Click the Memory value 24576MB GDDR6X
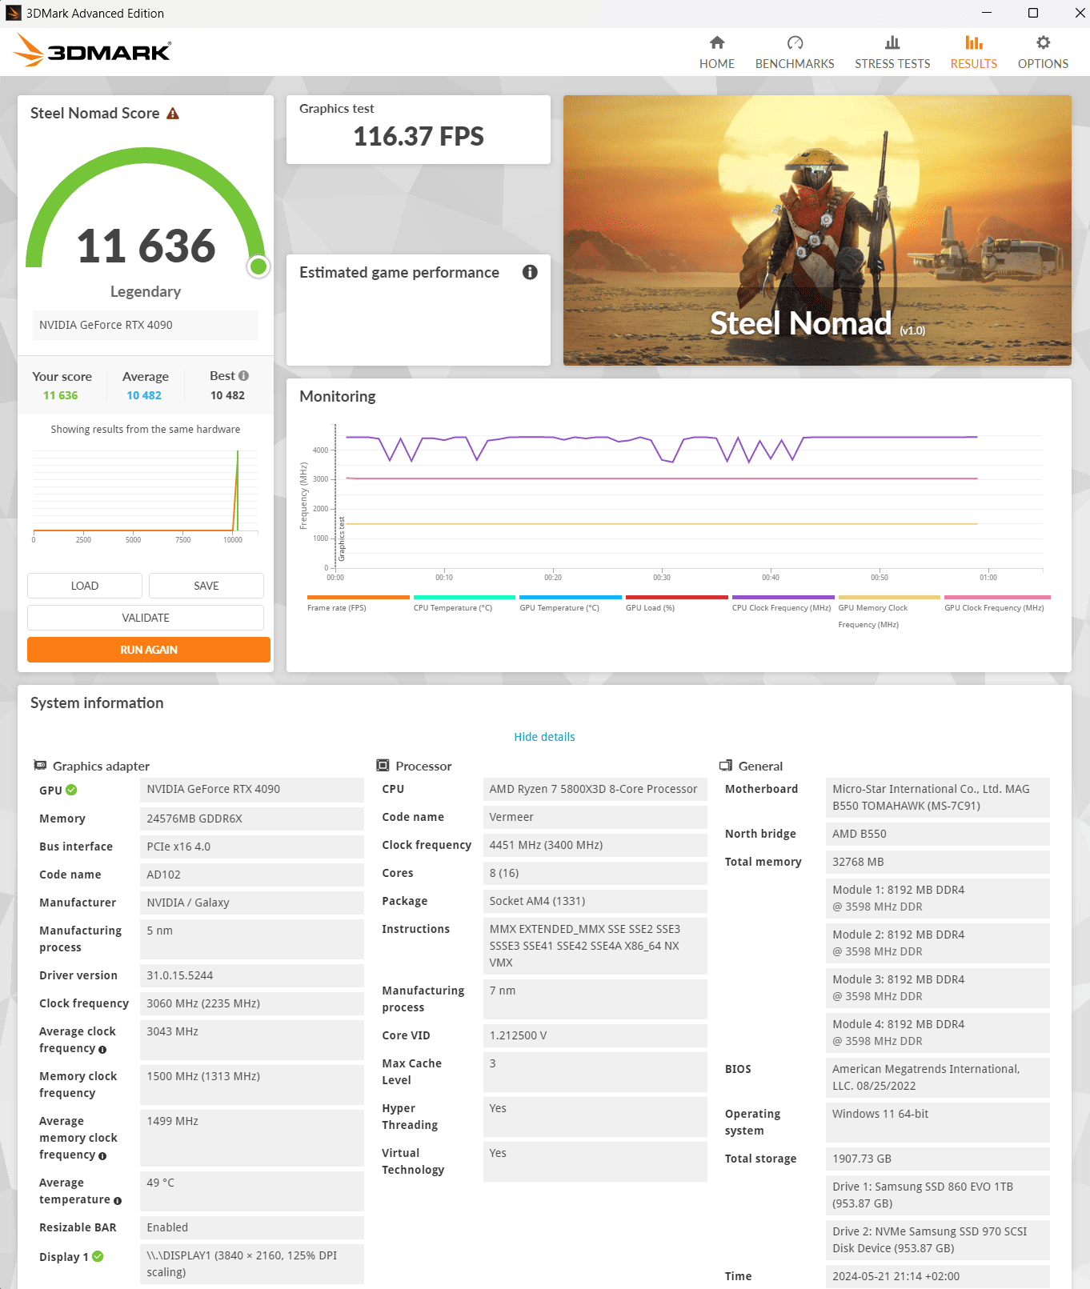The width and height of the screenshot is (1090, 1289). click(x=252, y=819)
